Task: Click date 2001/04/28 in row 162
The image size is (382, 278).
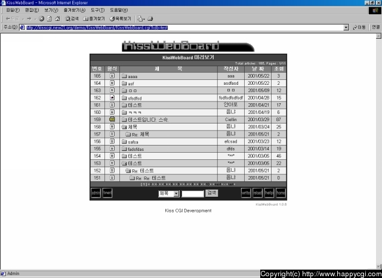Action: tap(258, 98)
